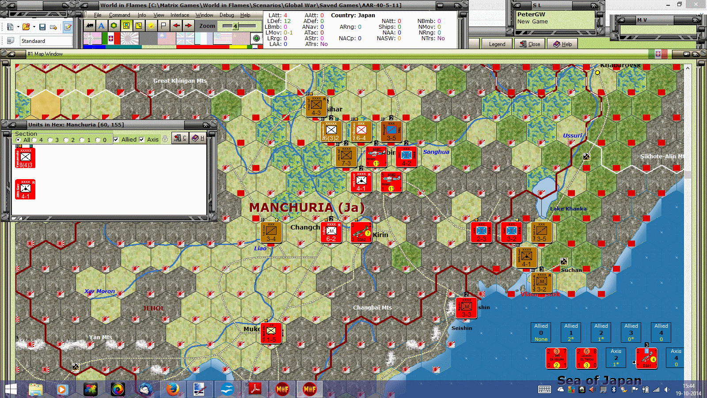Click the Legend button
Screen dimensions: 707x398
pyautogui.click(x=497, y=44)
